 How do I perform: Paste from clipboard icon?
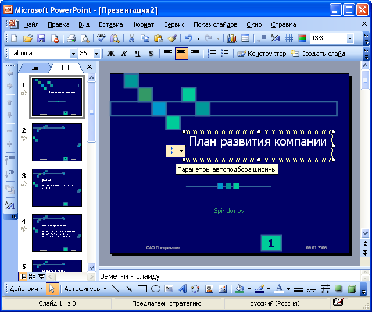[159, 38]
